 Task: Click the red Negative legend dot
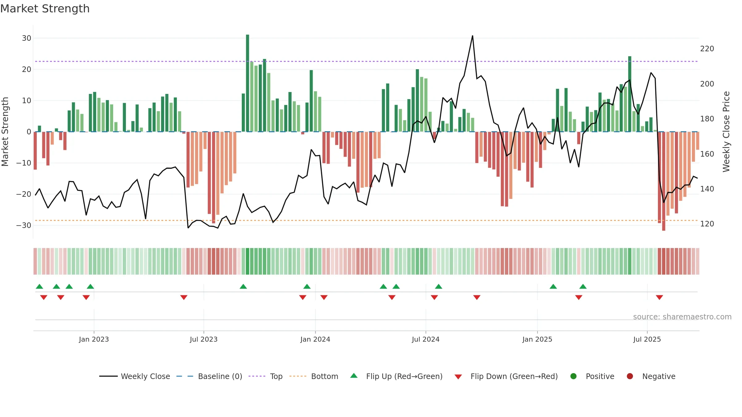coord(630,376)
